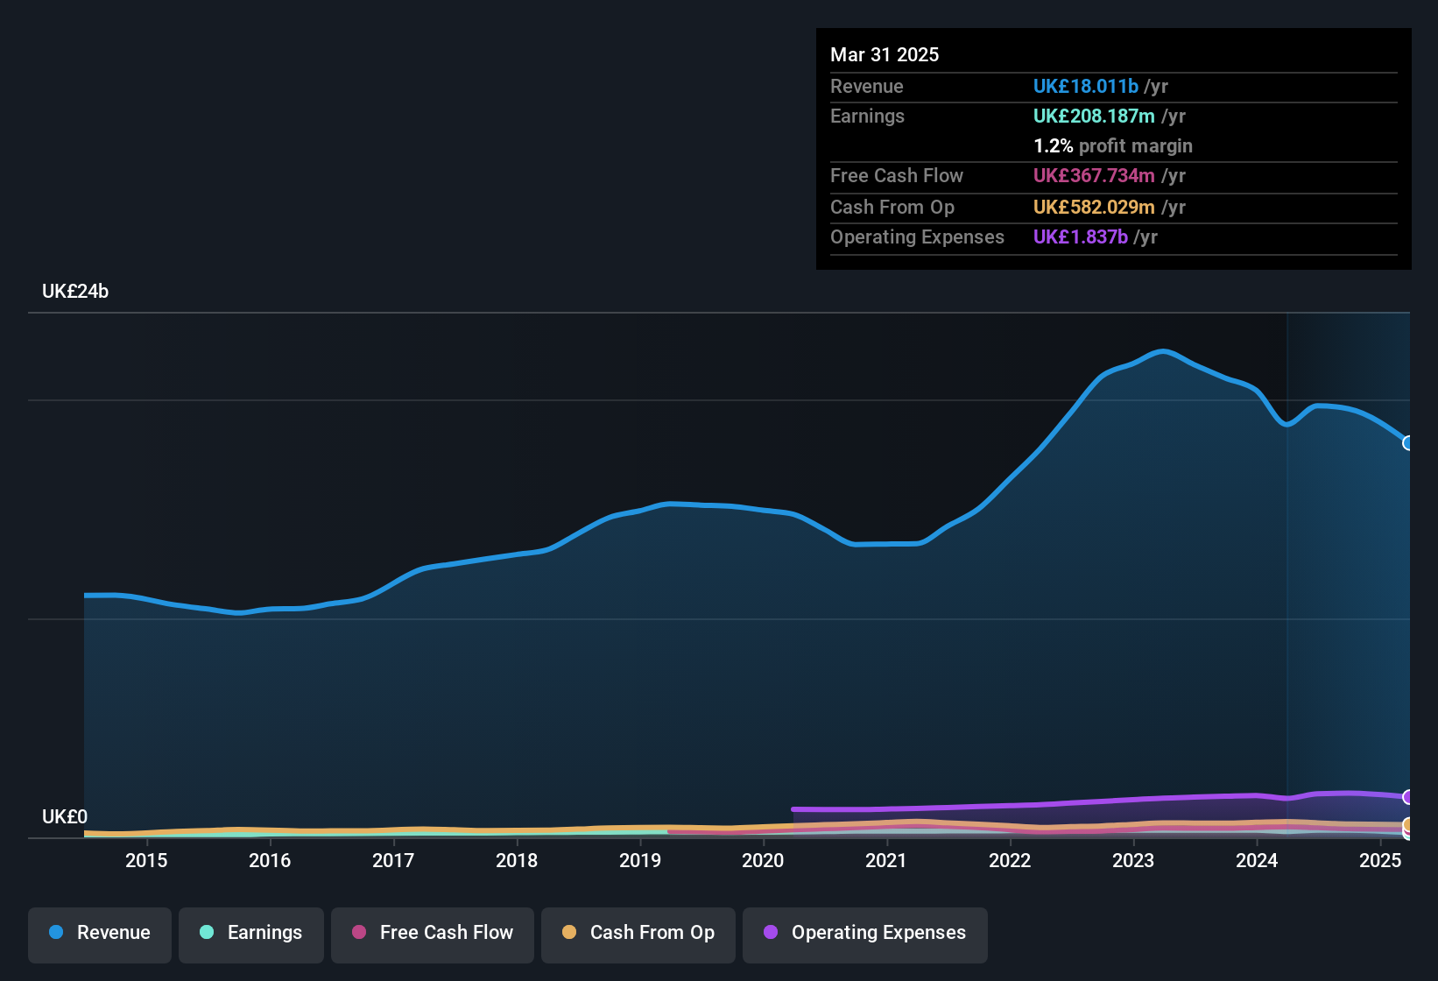The width and height of the screenshot is (1438, 981).
Task: Click the 2017 x-axis label
Action: [x=393, y=860]
